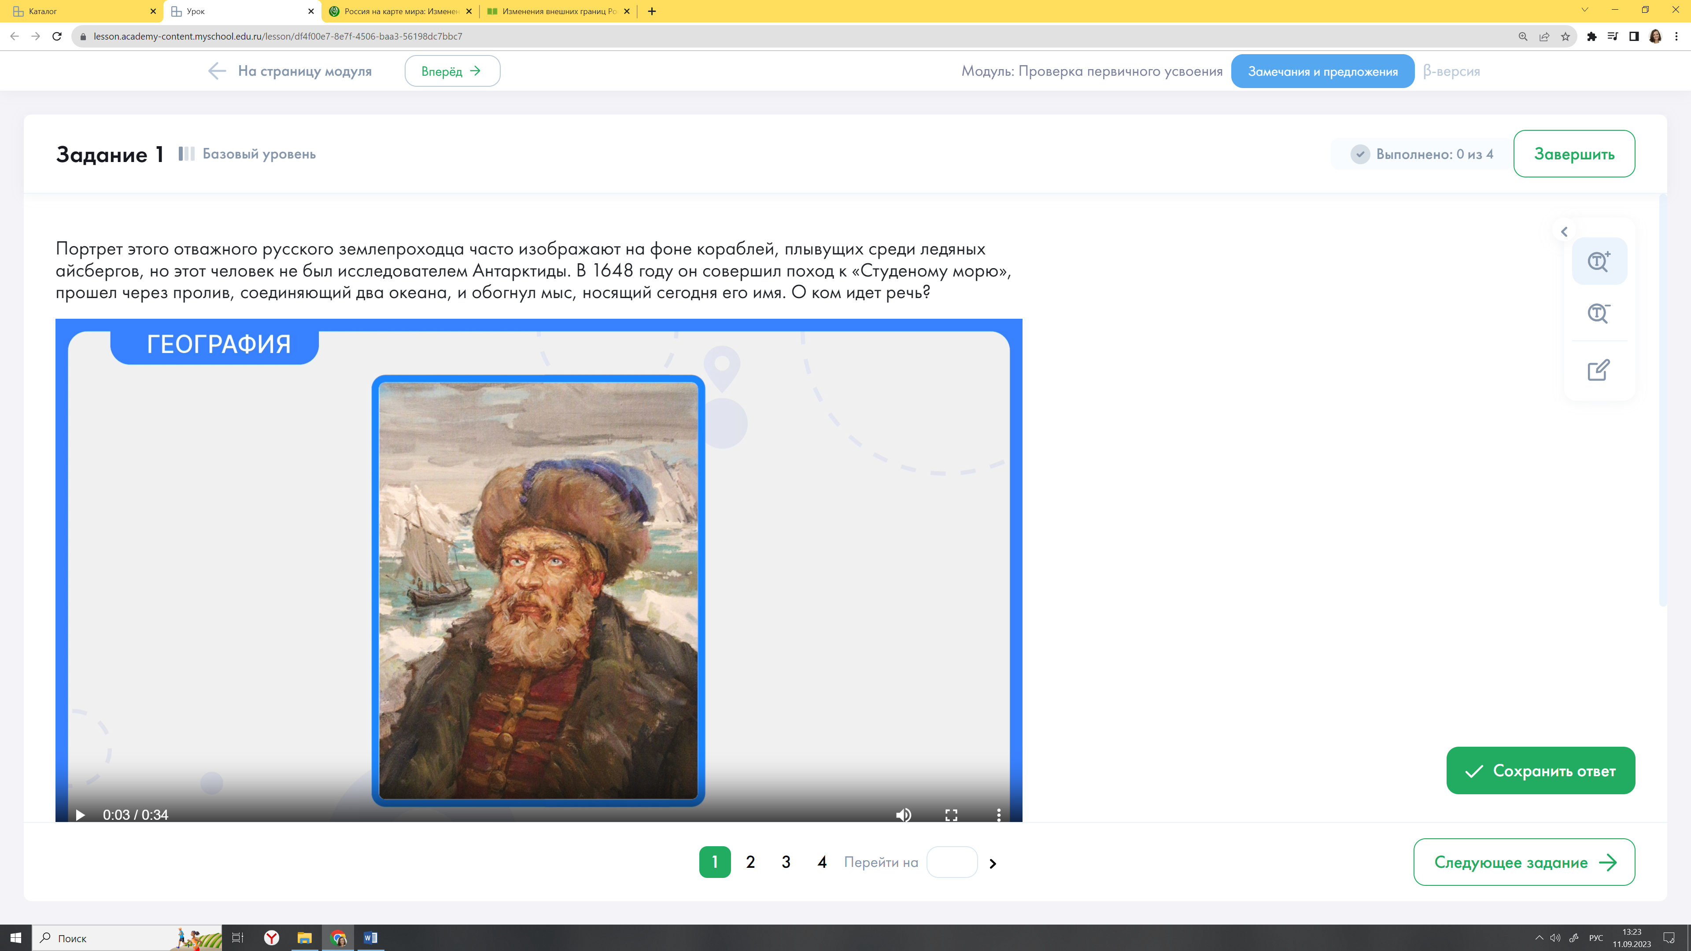Open the browser zoom magnifier icon
The height and width of the screenshot is (951, 1691).
click(x=1523, y=36)
